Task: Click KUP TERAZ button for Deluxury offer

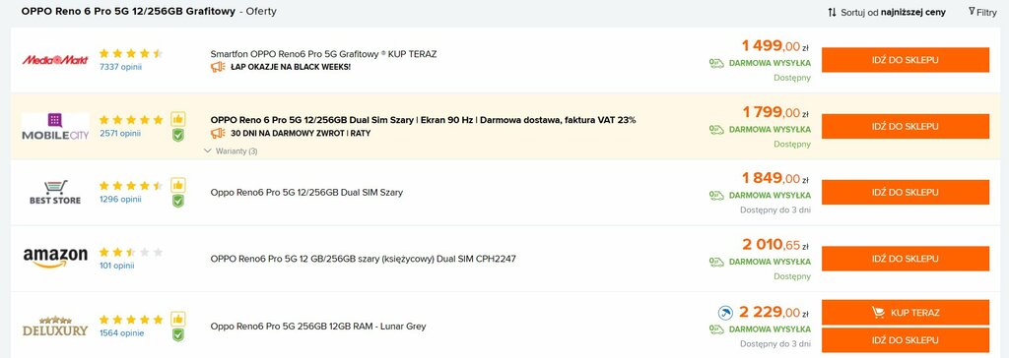Action: coord(906,313)
